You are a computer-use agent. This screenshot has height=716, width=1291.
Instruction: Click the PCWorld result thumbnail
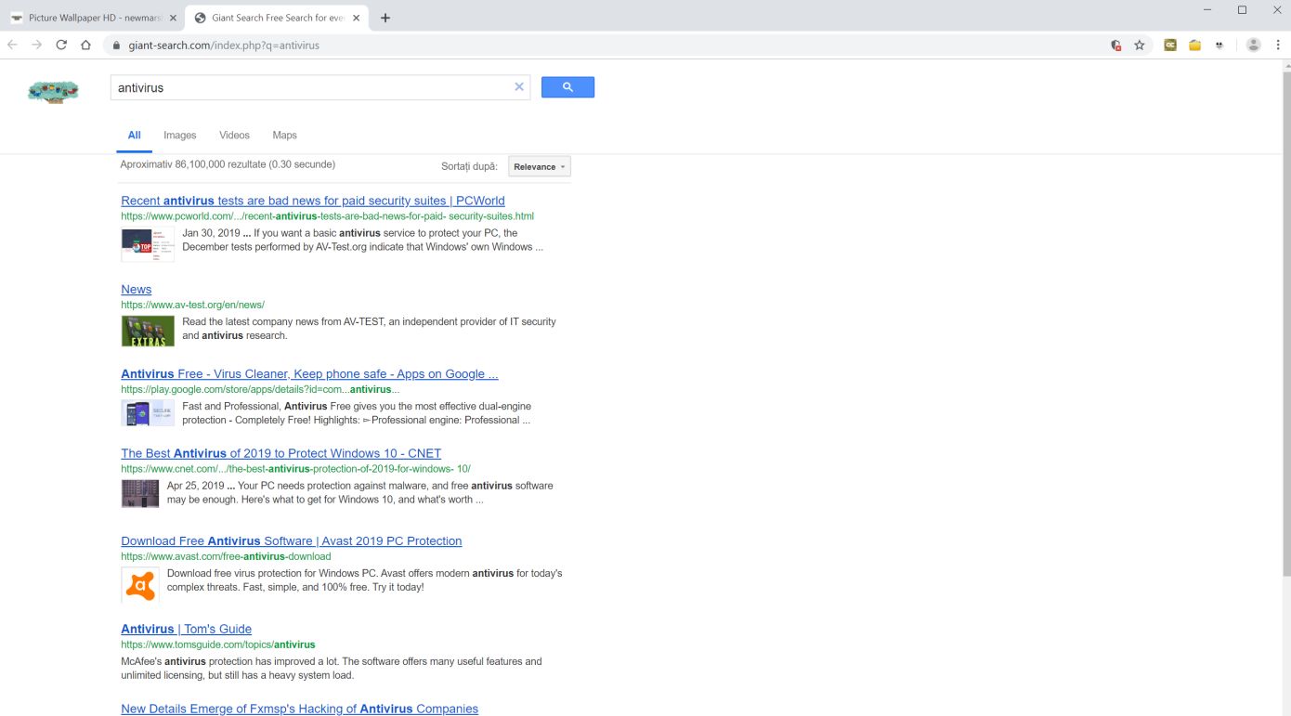pyautogui.click(x=148, y=244)
